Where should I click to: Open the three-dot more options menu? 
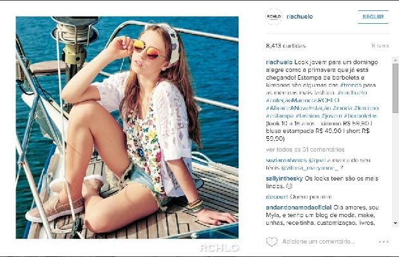(384, 242)
